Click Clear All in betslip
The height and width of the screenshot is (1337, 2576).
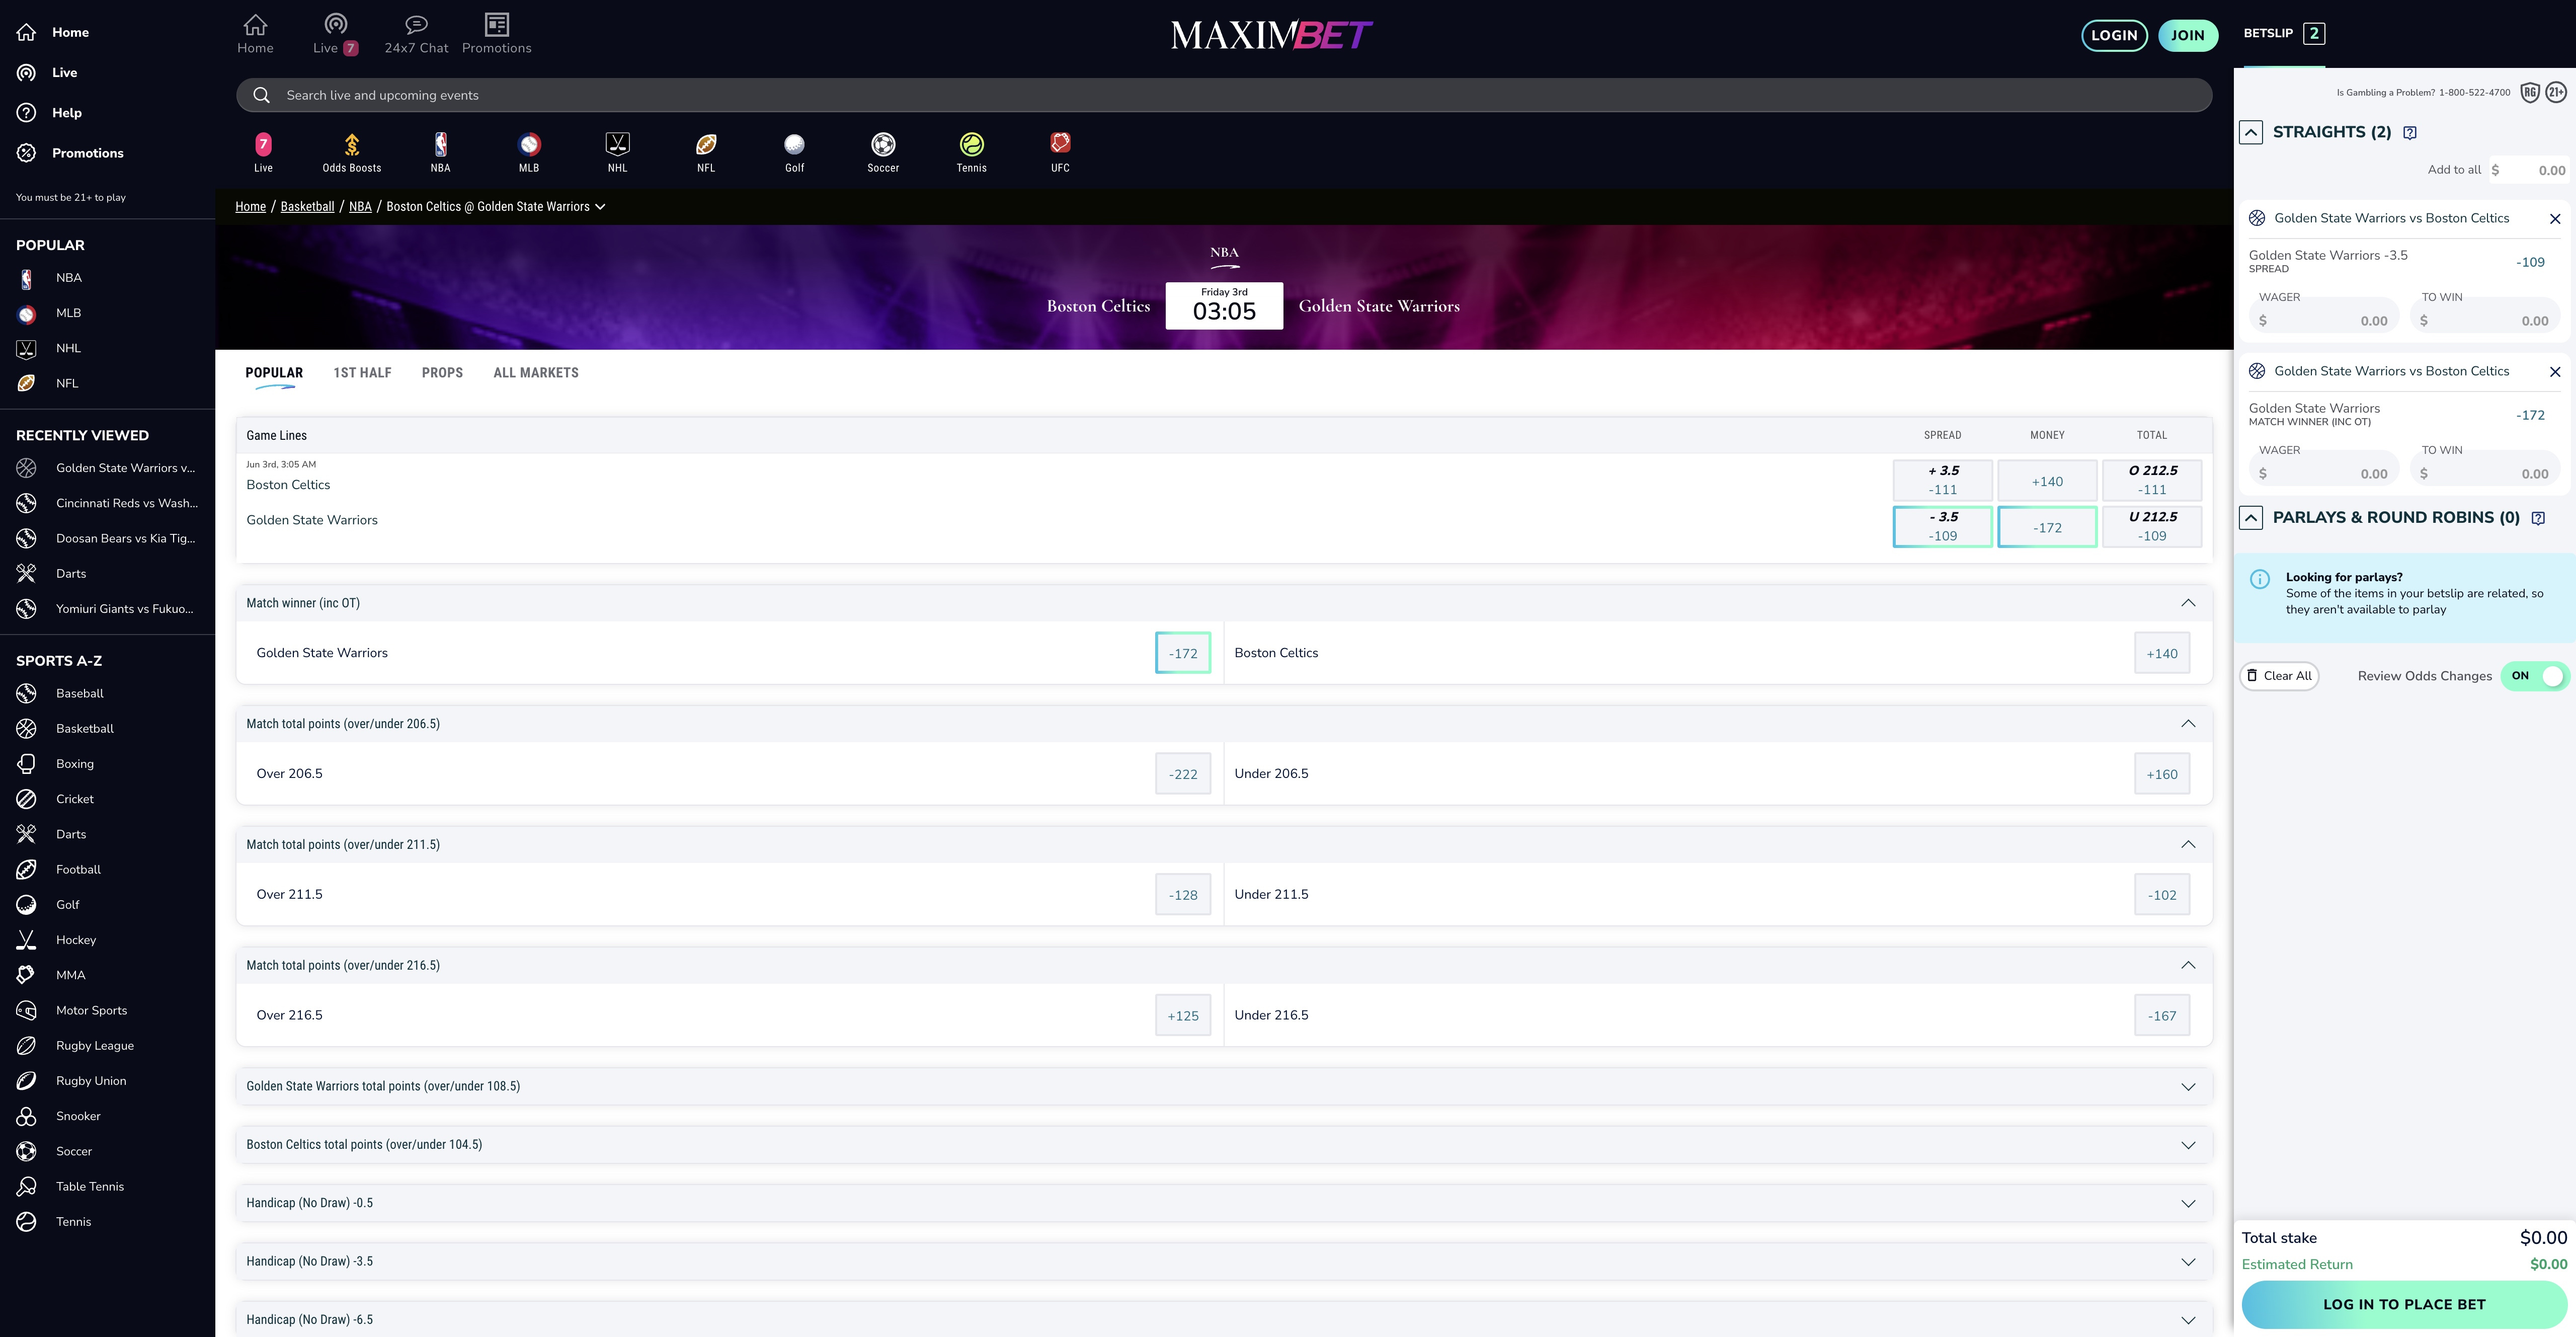pos(2279,676)
